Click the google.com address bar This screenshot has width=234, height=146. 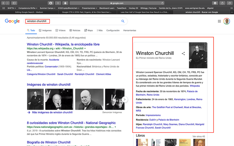pyautogui.click(x=117, y=3)
